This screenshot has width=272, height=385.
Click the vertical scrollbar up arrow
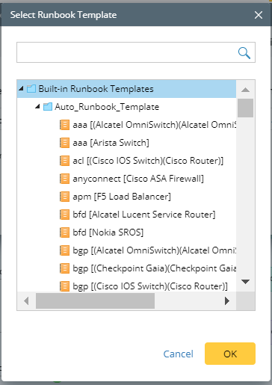[x=245, y=90]
